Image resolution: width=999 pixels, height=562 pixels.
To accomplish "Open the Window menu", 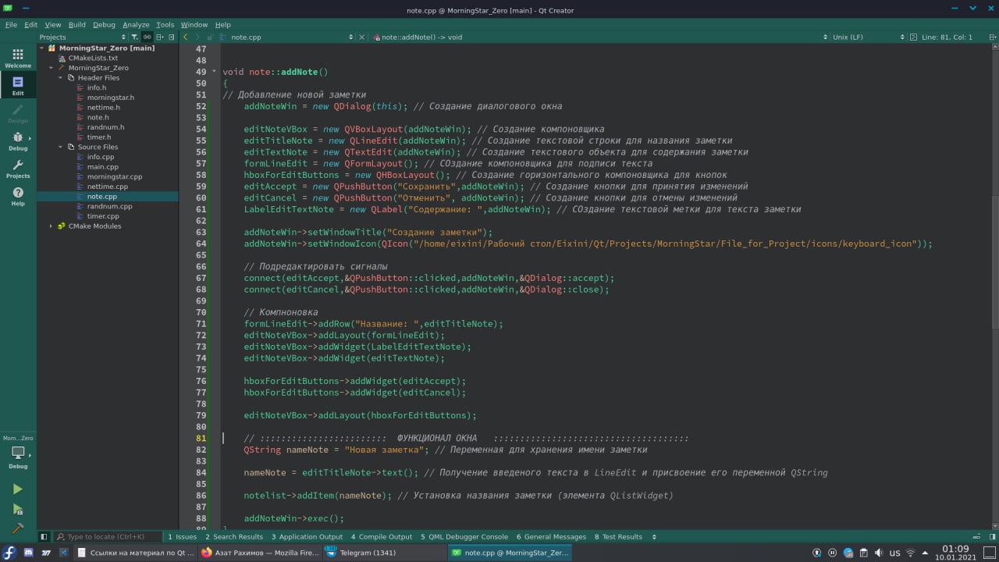I will (194, 25).
